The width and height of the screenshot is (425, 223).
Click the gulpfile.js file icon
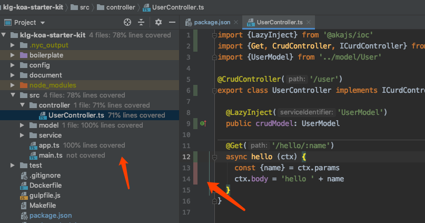tap(24, 195)
